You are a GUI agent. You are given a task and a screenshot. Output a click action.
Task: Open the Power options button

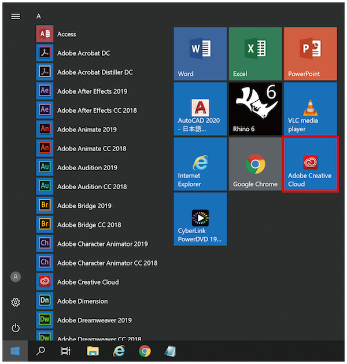pos(16,328)
